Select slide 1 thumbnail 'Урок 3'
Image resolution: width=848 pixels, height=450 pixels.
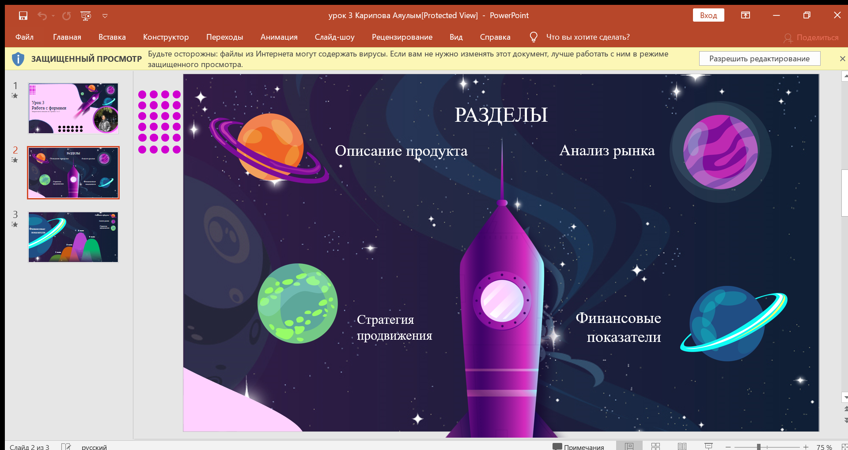pos(73,109)
